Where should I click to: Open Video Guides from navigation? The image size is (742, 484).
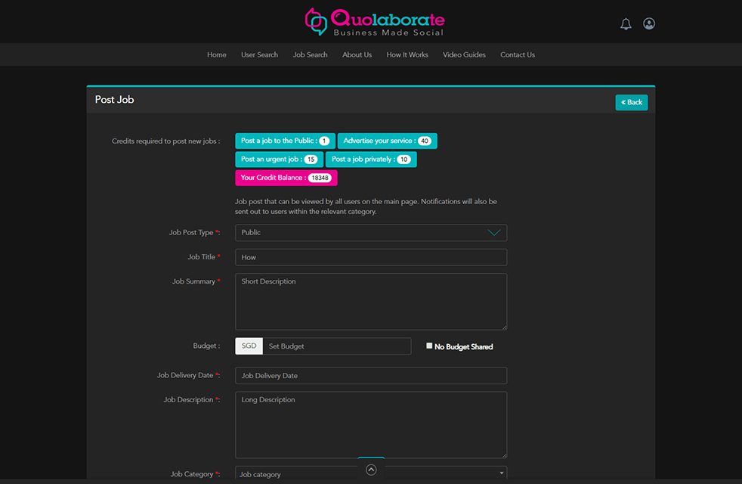pos(464,55)
